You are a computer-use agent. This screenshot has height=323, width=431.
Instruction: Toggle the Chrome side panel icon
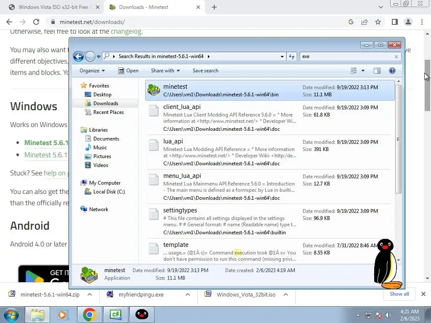tap(395, 22)
